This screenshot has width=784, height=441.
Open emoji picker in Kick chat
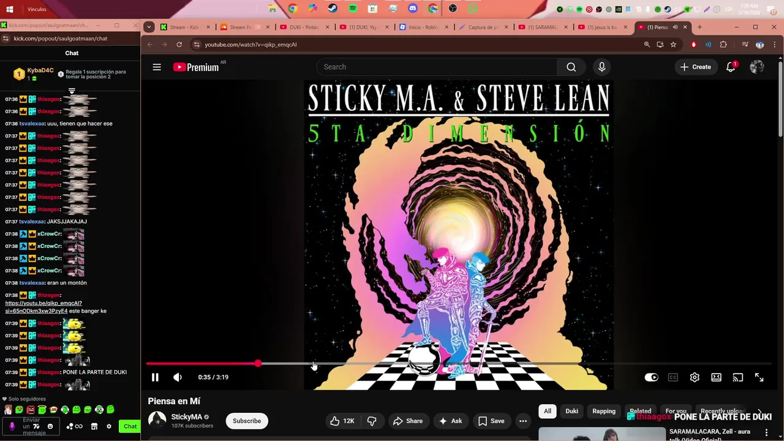(x=50, y=426)
